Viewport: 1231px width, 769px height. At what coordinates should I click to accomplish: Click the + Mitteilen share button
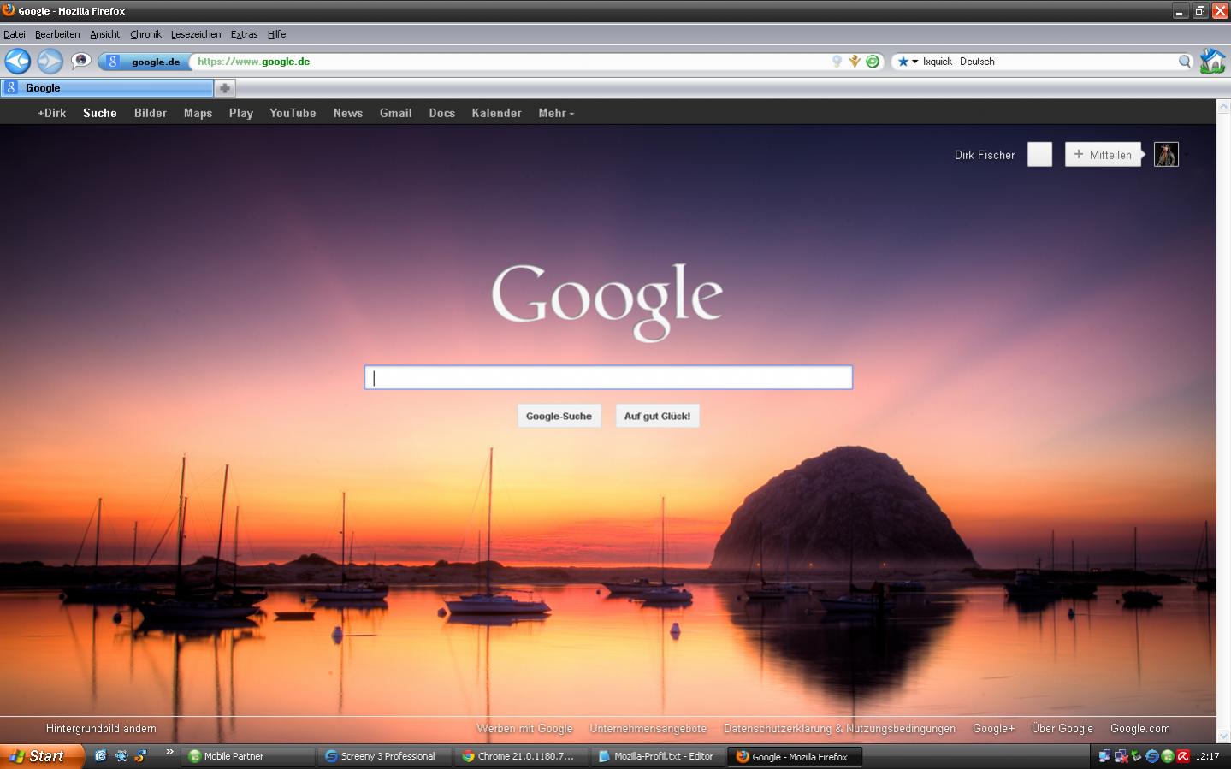1104,155
